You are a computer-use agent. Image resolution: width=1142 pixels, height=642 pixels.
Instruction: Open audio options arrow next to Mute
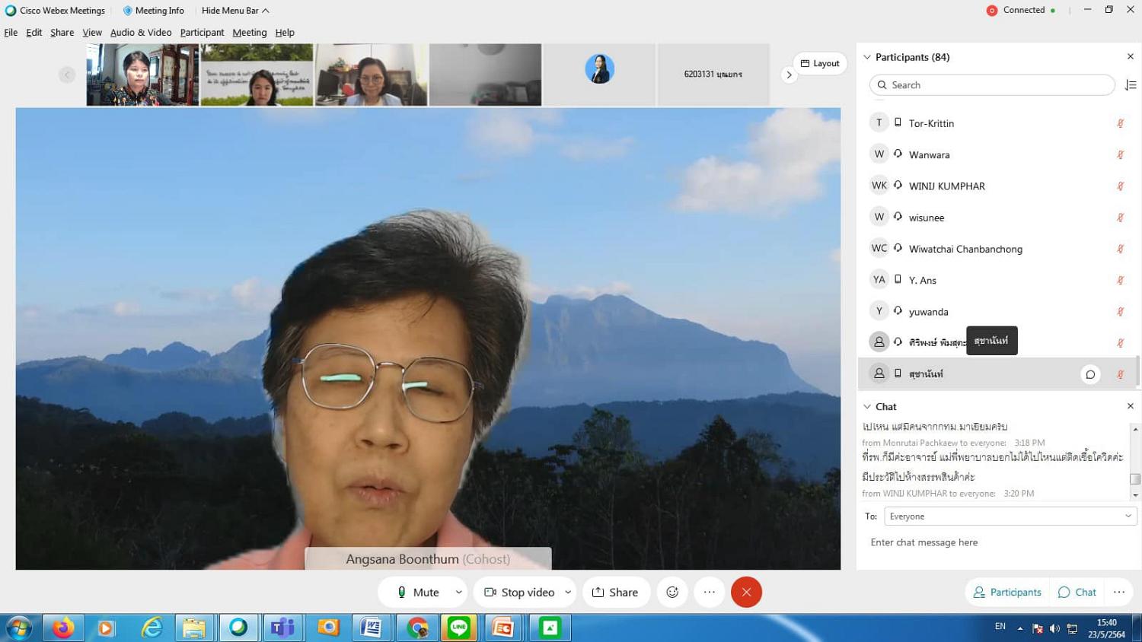tap(458, 592)
